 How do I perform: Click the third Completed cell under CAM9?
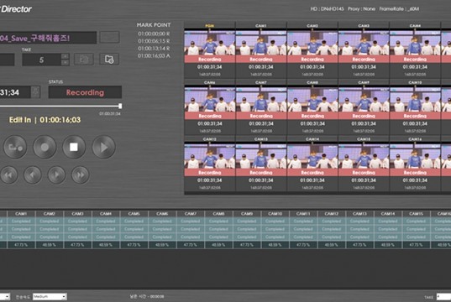tap(247, 237)
